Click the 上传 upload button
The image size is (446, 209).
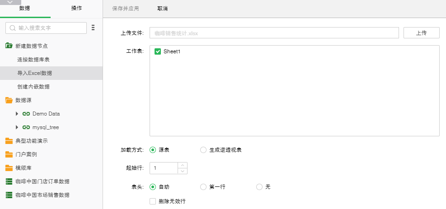point(421,33)
